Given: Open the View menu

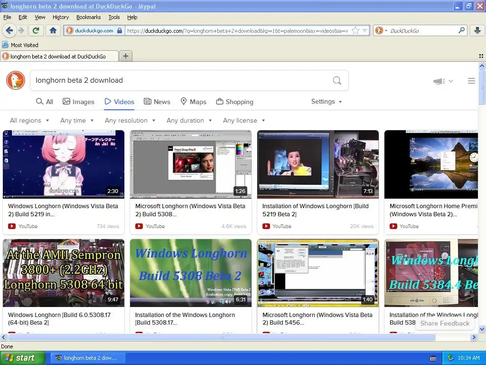Looking at the screenshot, I should [40, 17].
